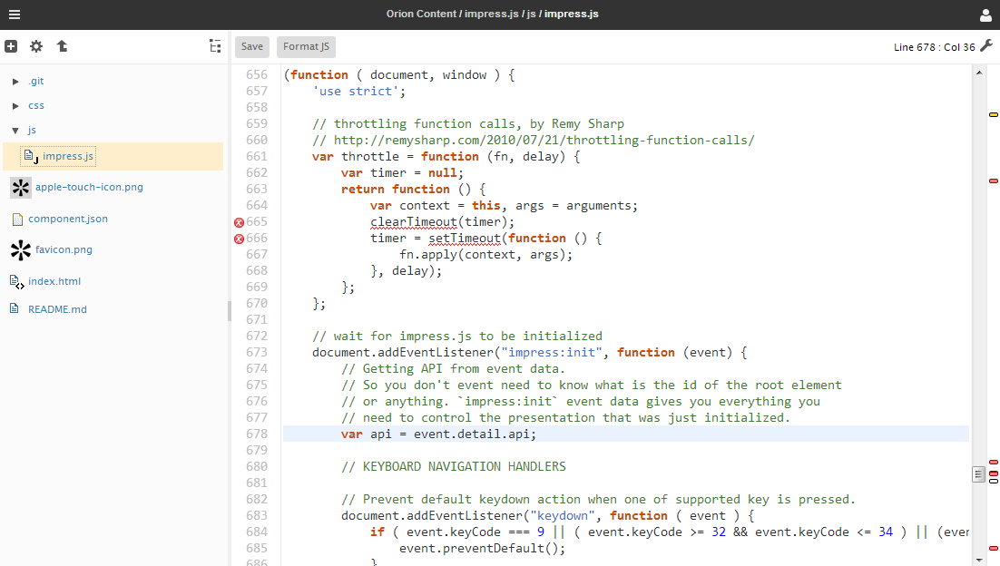The height and width of the screenshot is (566, 1000).
Task: Click the editor vertical scrollbar thumb
Action: click(978, 474)
